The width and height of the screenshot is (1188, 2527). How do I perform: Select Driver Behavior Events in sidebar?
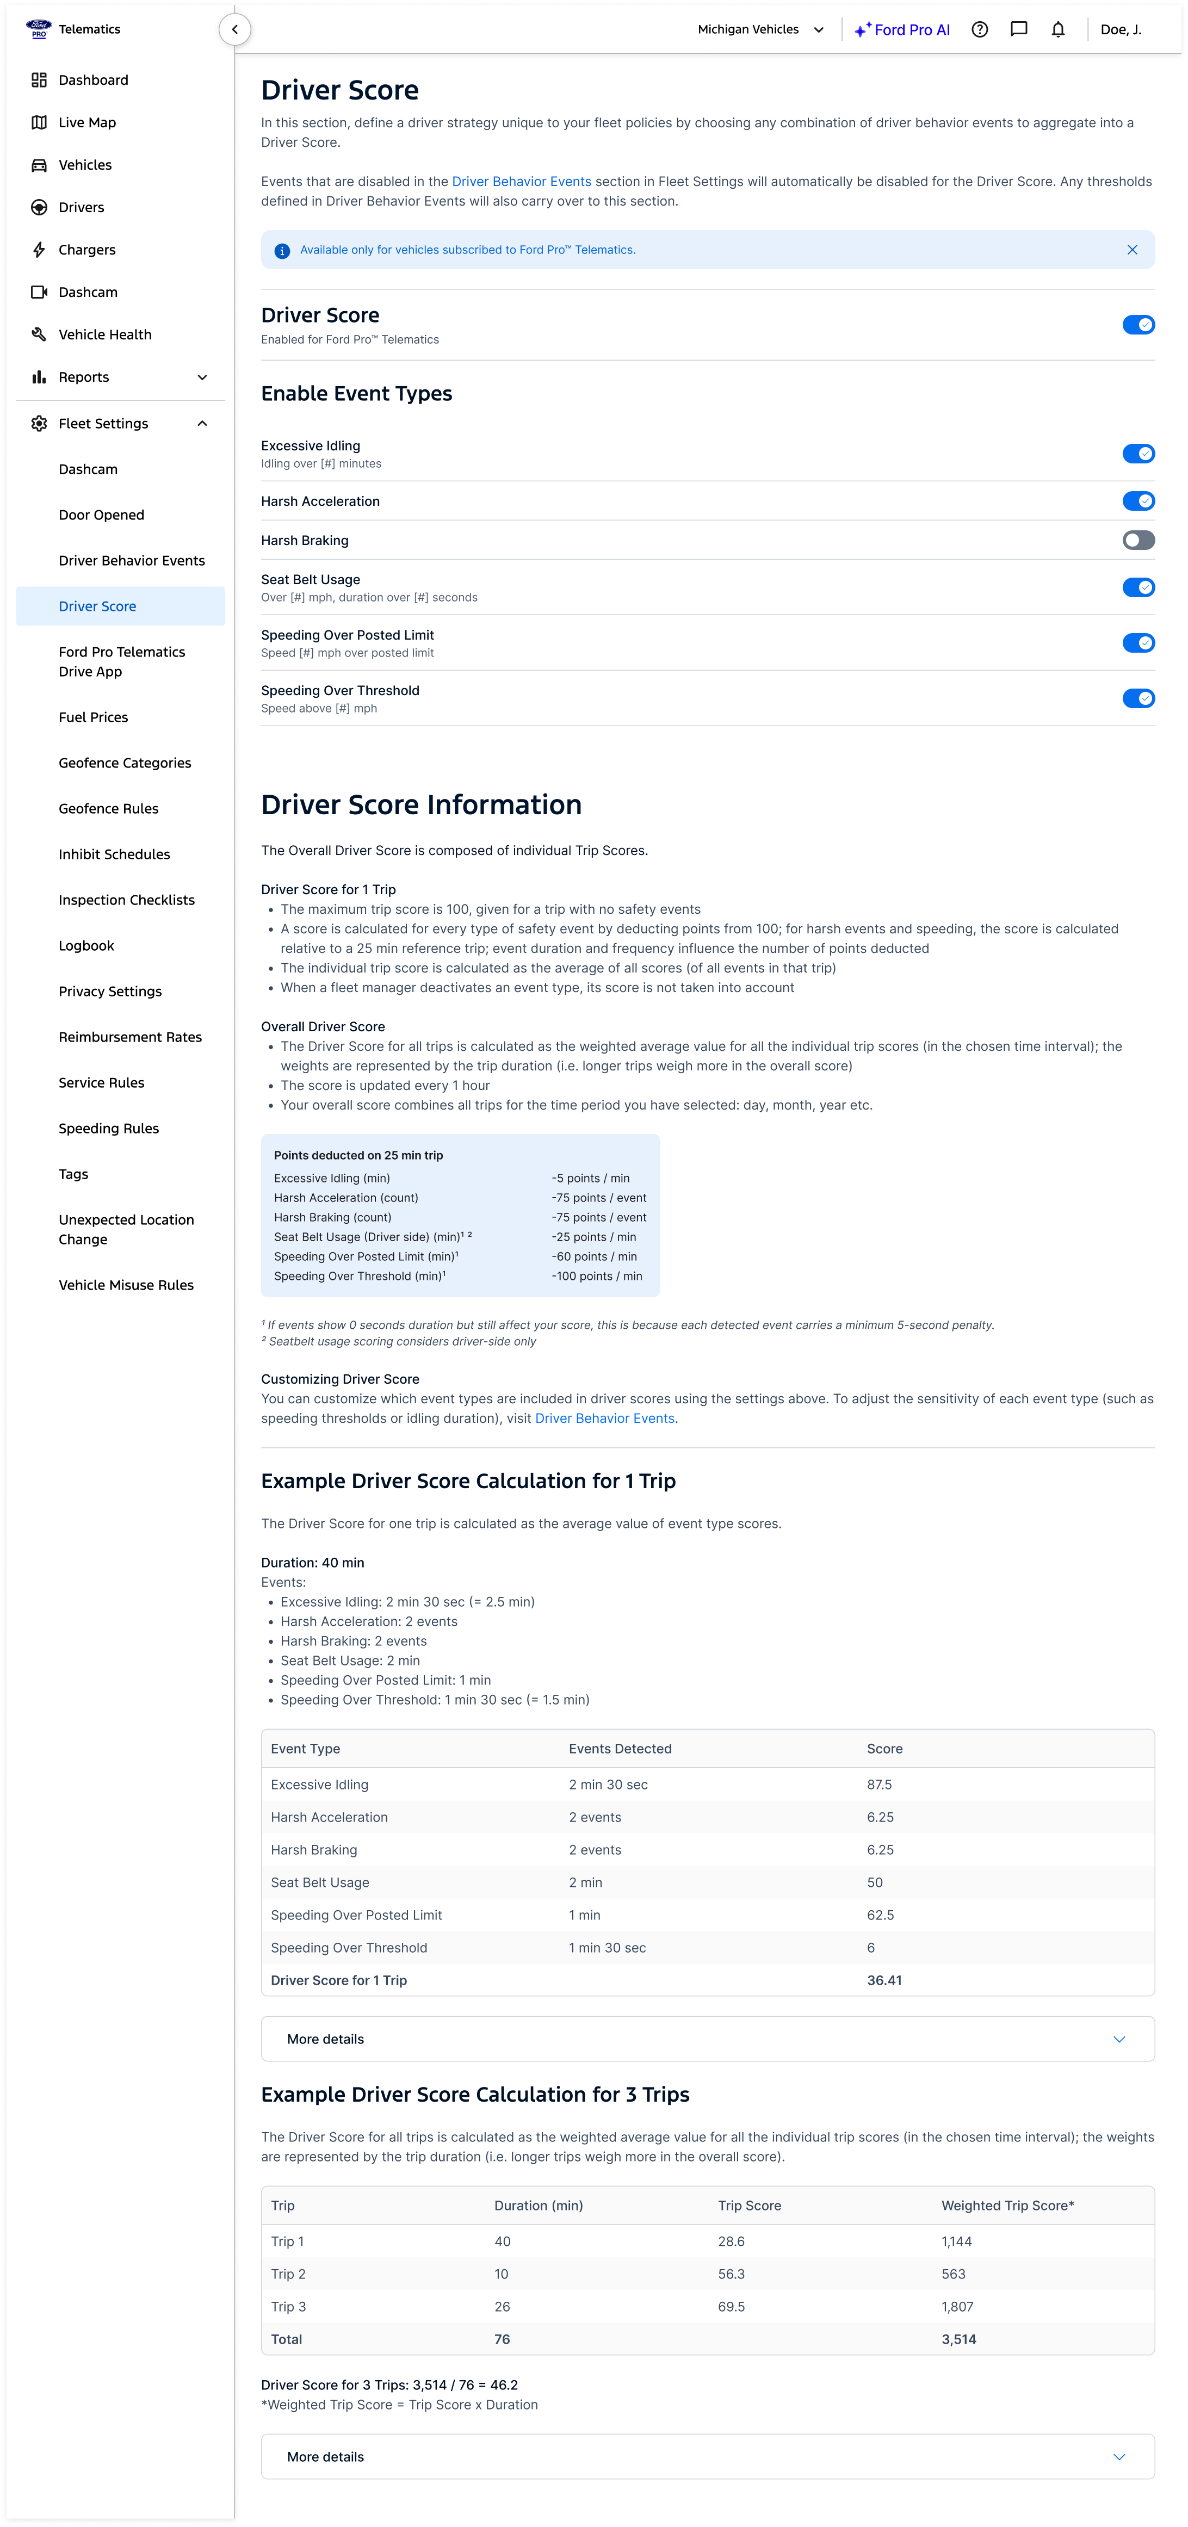(132, 561)
